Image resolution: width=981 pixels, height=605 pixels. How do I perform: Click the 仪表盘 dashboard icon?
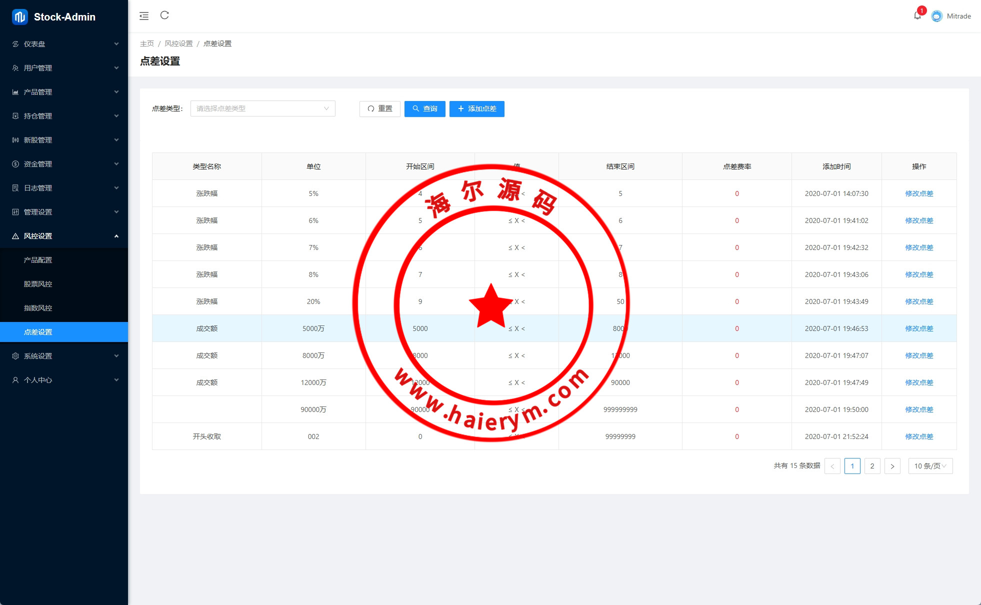coord(15,44)
